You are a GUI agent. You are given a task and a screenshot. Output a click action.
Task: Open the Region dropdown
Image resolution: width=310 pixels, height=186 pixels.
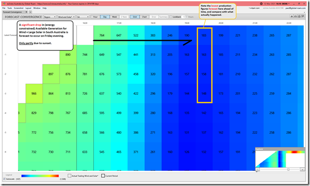click(x=50, y=17)
